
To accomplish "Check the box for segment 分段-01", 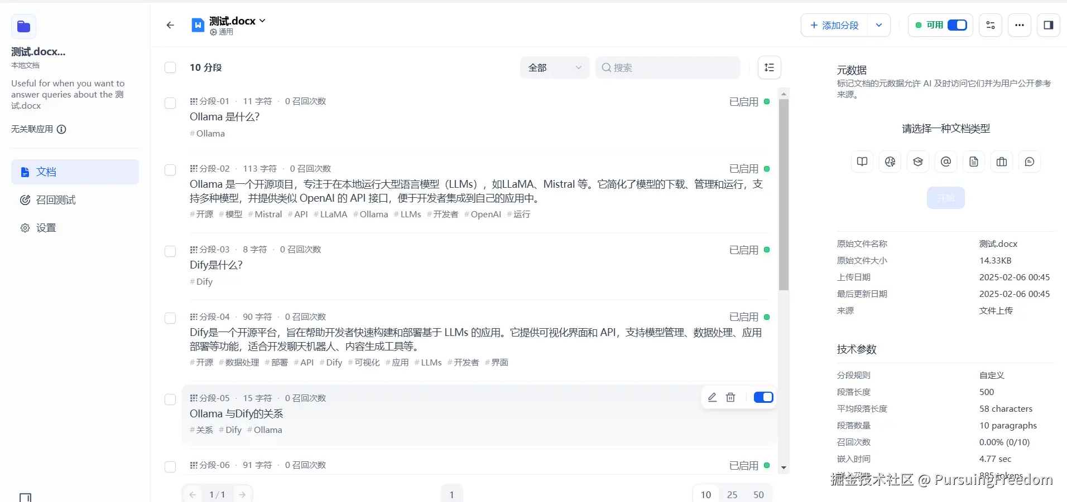I will [x=170, y=103].
